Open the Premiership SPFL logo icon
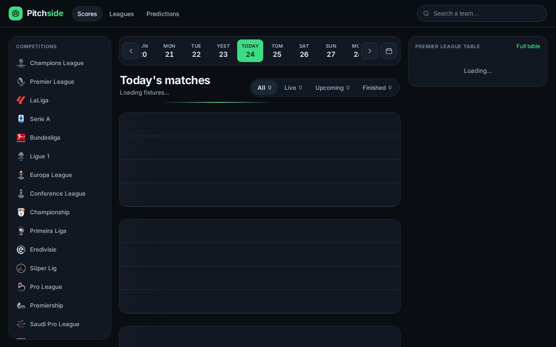The height and width of the screenshot is (347, 556). (x=21, y=305)
